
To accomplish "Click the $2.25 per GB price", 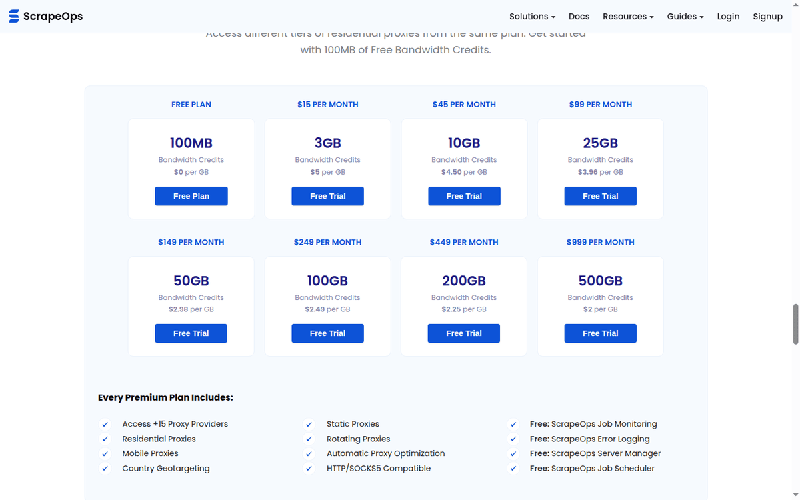I will pos(464,309).
